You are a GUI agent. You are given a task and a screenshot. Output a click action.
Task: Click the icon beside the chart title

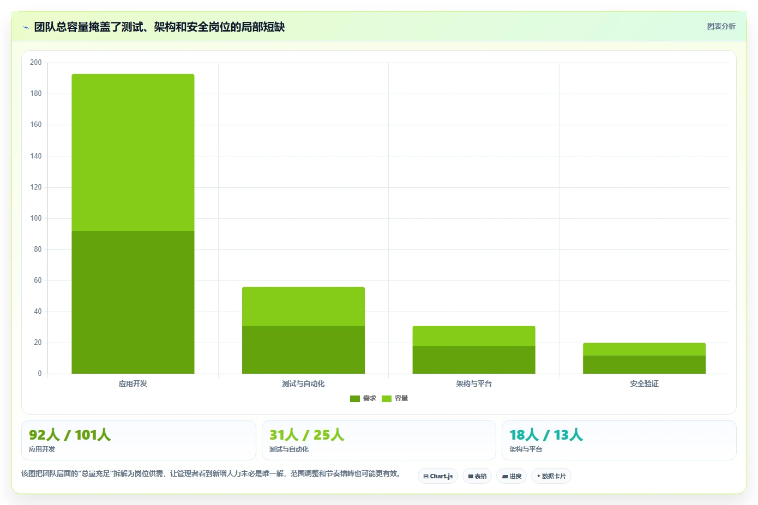point(26,27)
